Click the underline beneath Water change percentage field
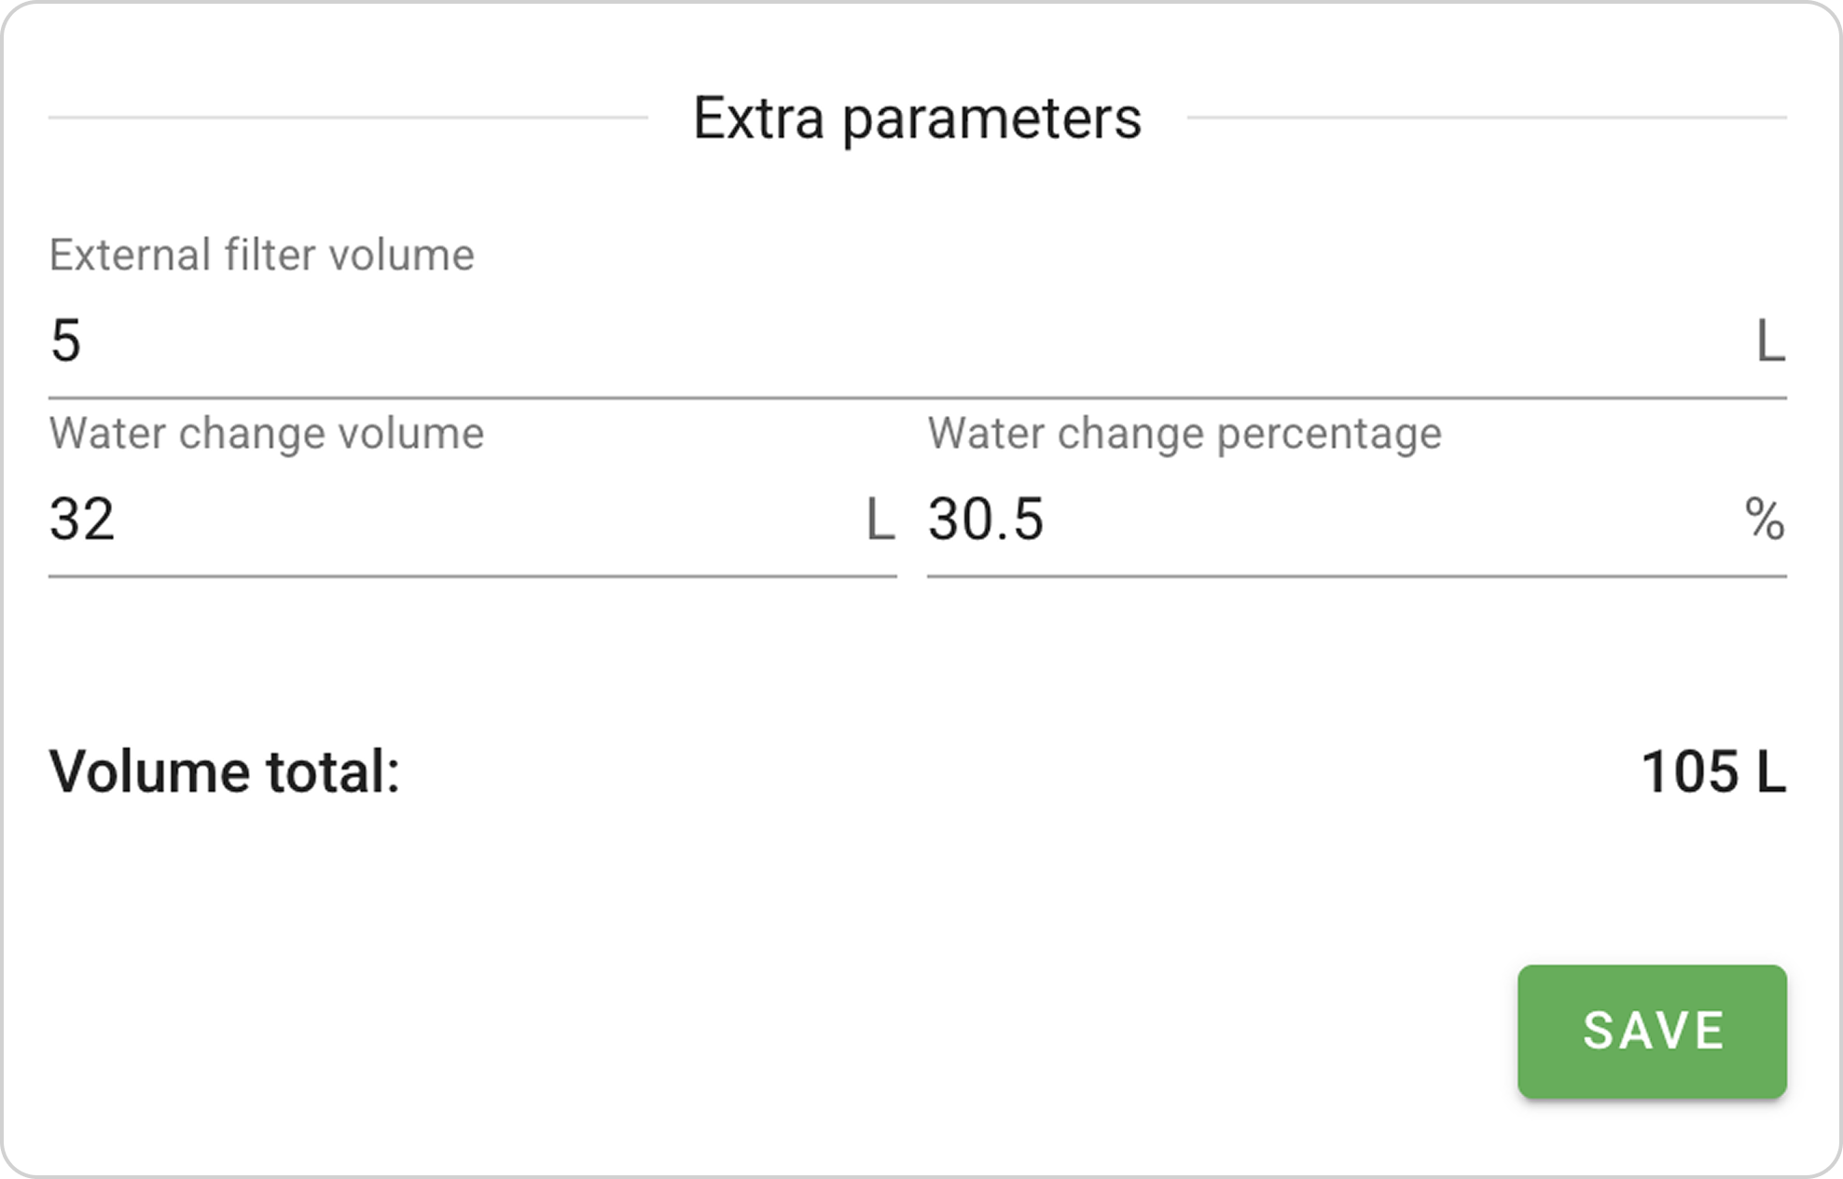 pyautogui.click(x=1356, y=576)
